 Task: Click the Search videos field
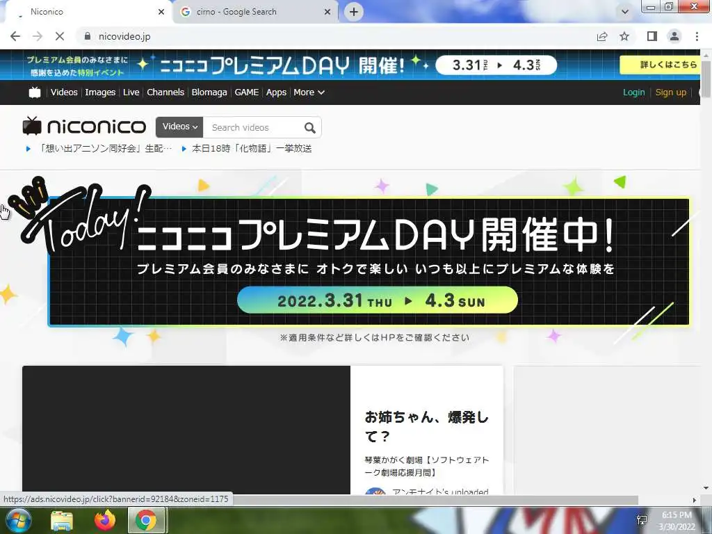[252, 128]
